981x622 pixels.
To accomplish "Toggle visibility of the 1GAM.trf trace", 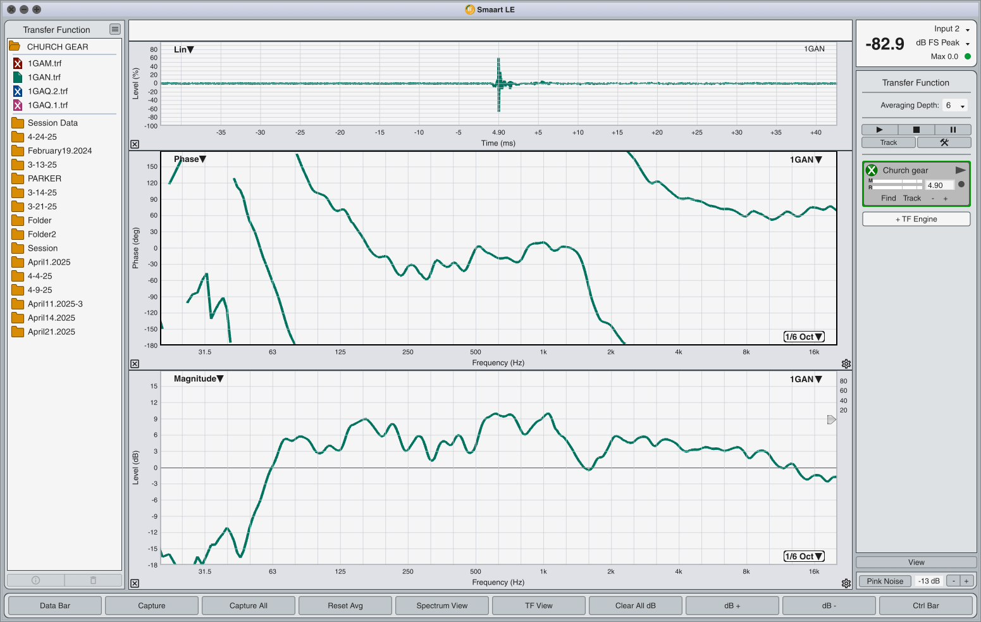I will [x=18, y=63].
